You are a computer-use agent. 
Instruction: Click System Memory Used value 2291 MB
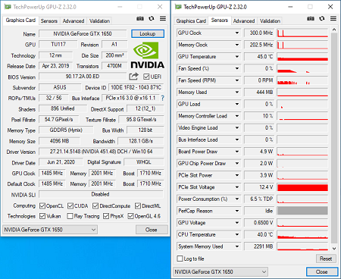(x=259, y=246)
